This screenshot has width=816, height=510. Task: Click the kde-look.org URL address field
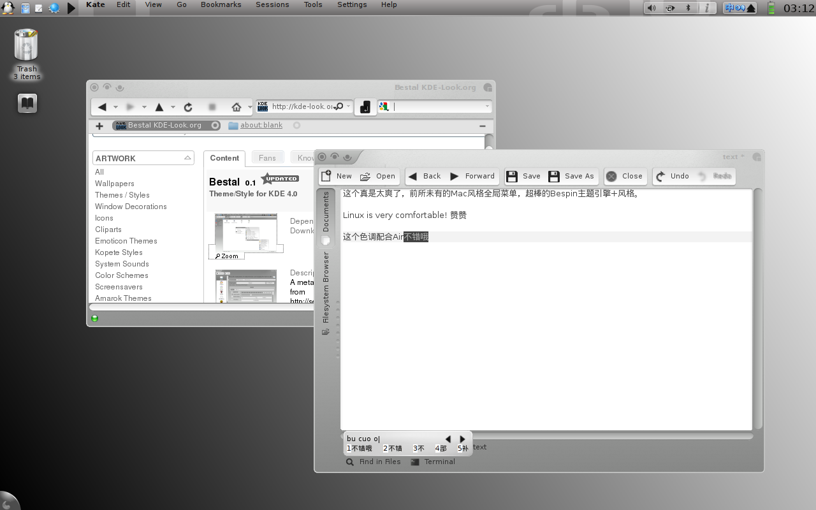pos(303,106)
